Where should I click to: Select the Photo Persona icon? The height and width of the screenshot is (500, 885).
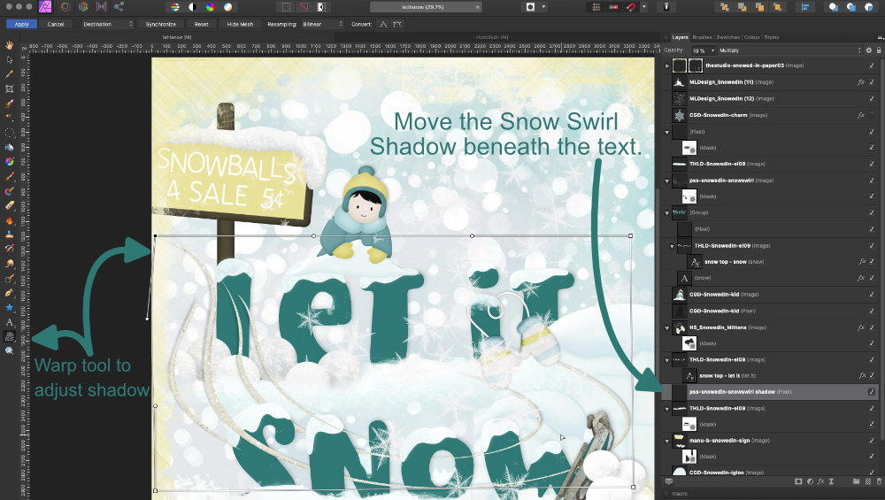coord(44,7)
